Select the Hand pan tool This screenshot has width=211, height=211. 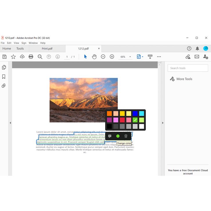pos(94,57)
